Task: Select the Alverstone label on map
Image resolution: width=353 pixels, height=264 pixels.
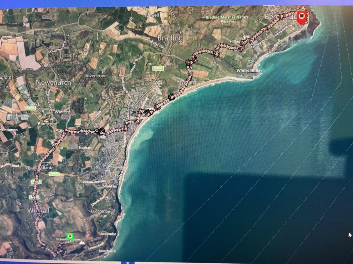Action: [96, 76]
